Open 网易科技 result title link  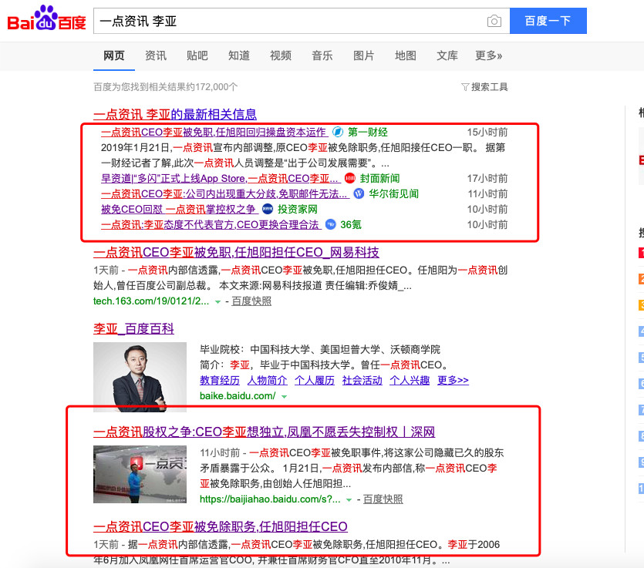(236, 252)
